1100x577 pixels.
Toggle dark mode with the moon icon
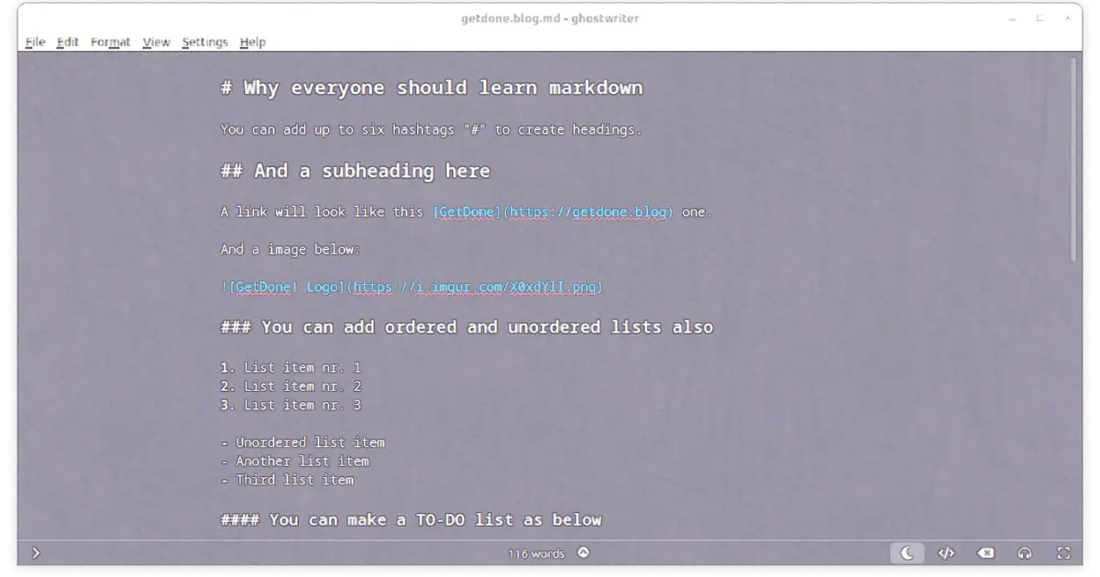click(907, 553)
